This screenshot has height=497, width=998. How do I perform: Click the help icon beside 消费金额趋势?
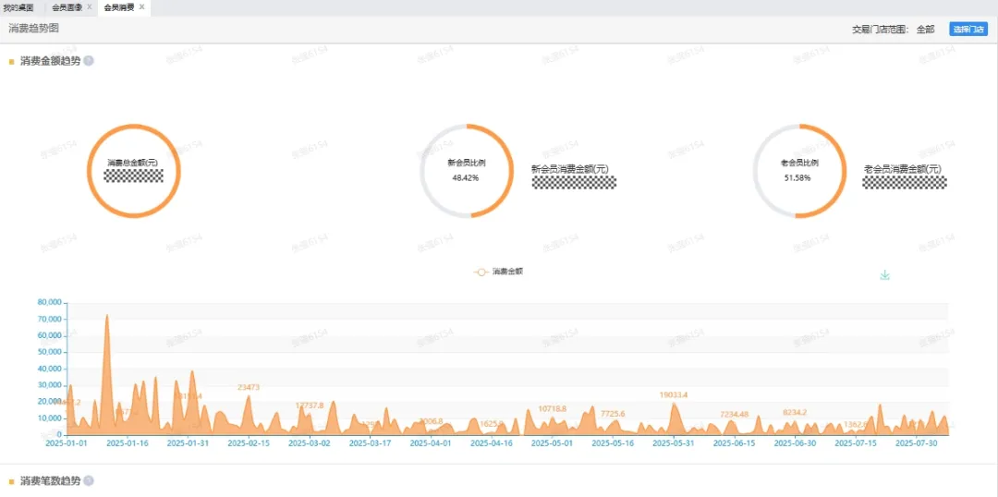[89, 61]
